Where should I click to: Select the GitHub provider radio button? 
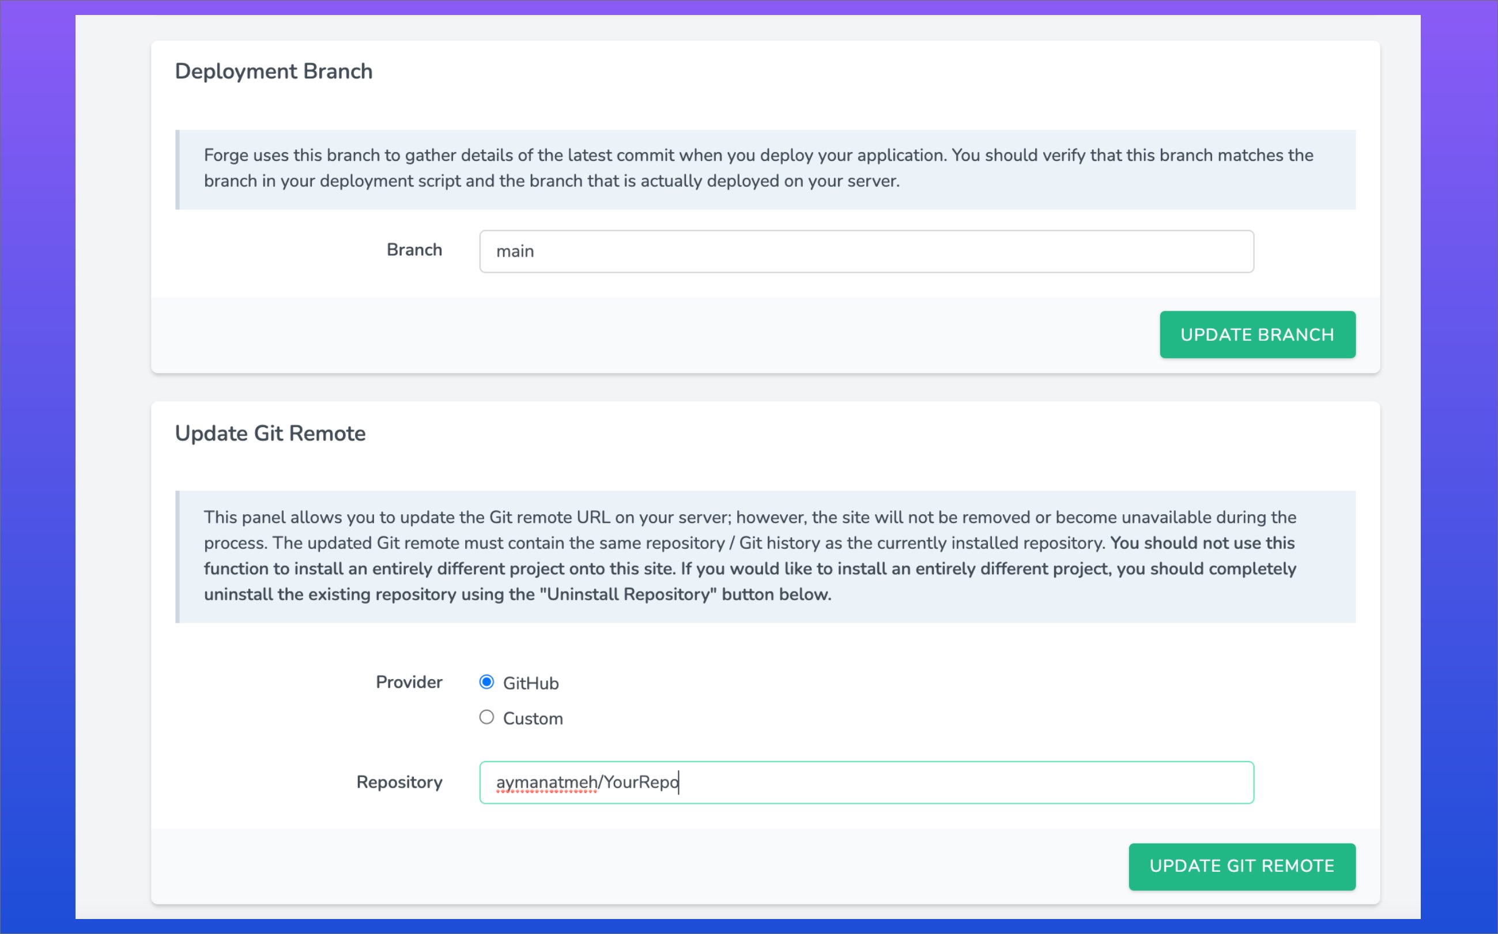[x=486, y=682]
